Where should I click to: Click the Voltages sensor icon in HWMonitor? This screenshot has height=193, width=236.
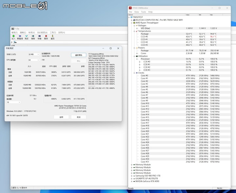tap(137, 26)
